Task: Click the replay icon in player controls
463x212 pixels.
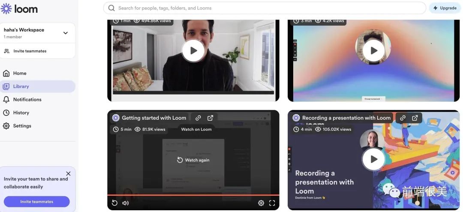Action: tap(114, 203)
